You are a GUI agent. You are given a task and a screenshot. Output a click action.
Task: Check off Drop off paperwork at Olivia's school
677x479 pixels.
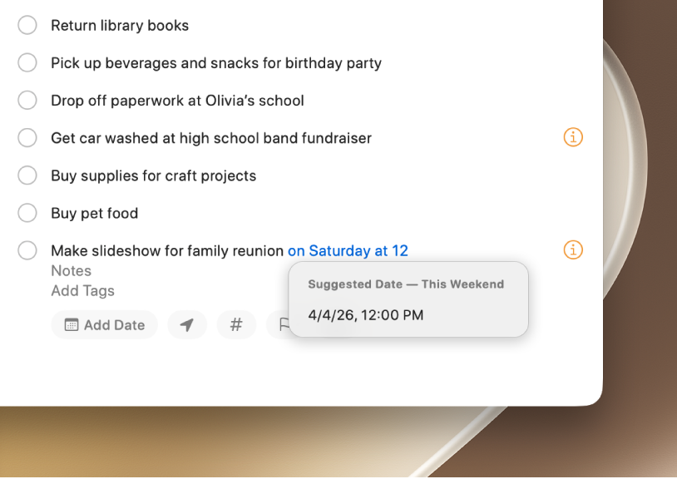[27, 100]
